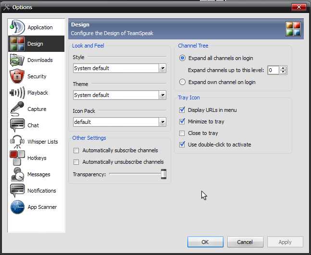This screenshot has width=311, height=255.
Task: Open the Playback settings
Action: [x=37, y=93]
